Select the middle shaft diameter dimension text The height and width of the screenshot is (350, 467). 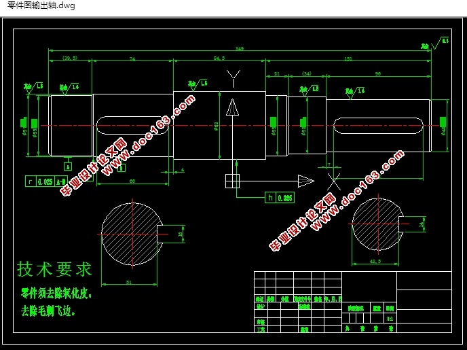point(217,126)
